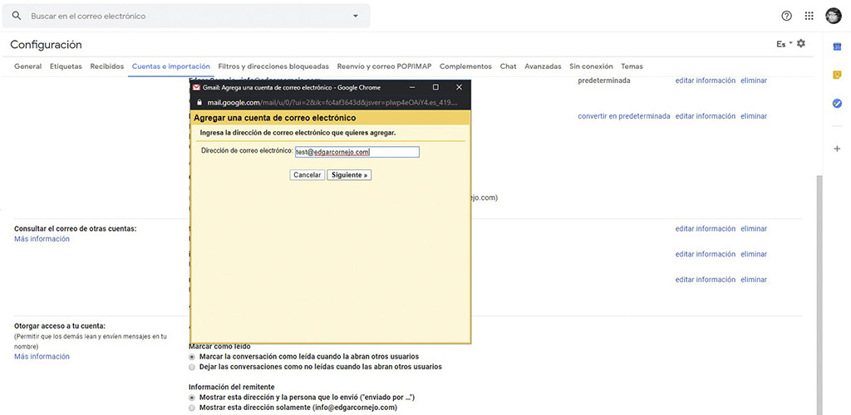Viewport: 851px width, 415px height.
Task: Close the Gmail popup window
Action: [x=459, y=87]
